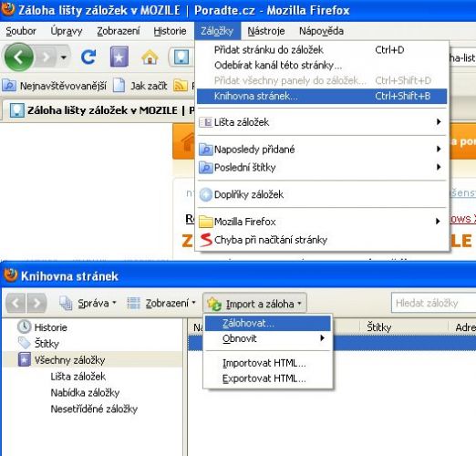Open bookmark Chyba při načítání stránky
Image resolution: width=476 pixels, height=456 pixels.
[x=322, y=240]
